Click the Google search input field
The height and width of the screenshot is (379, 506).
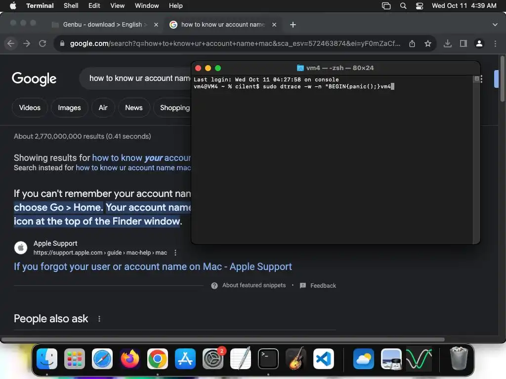click(135, 78)
